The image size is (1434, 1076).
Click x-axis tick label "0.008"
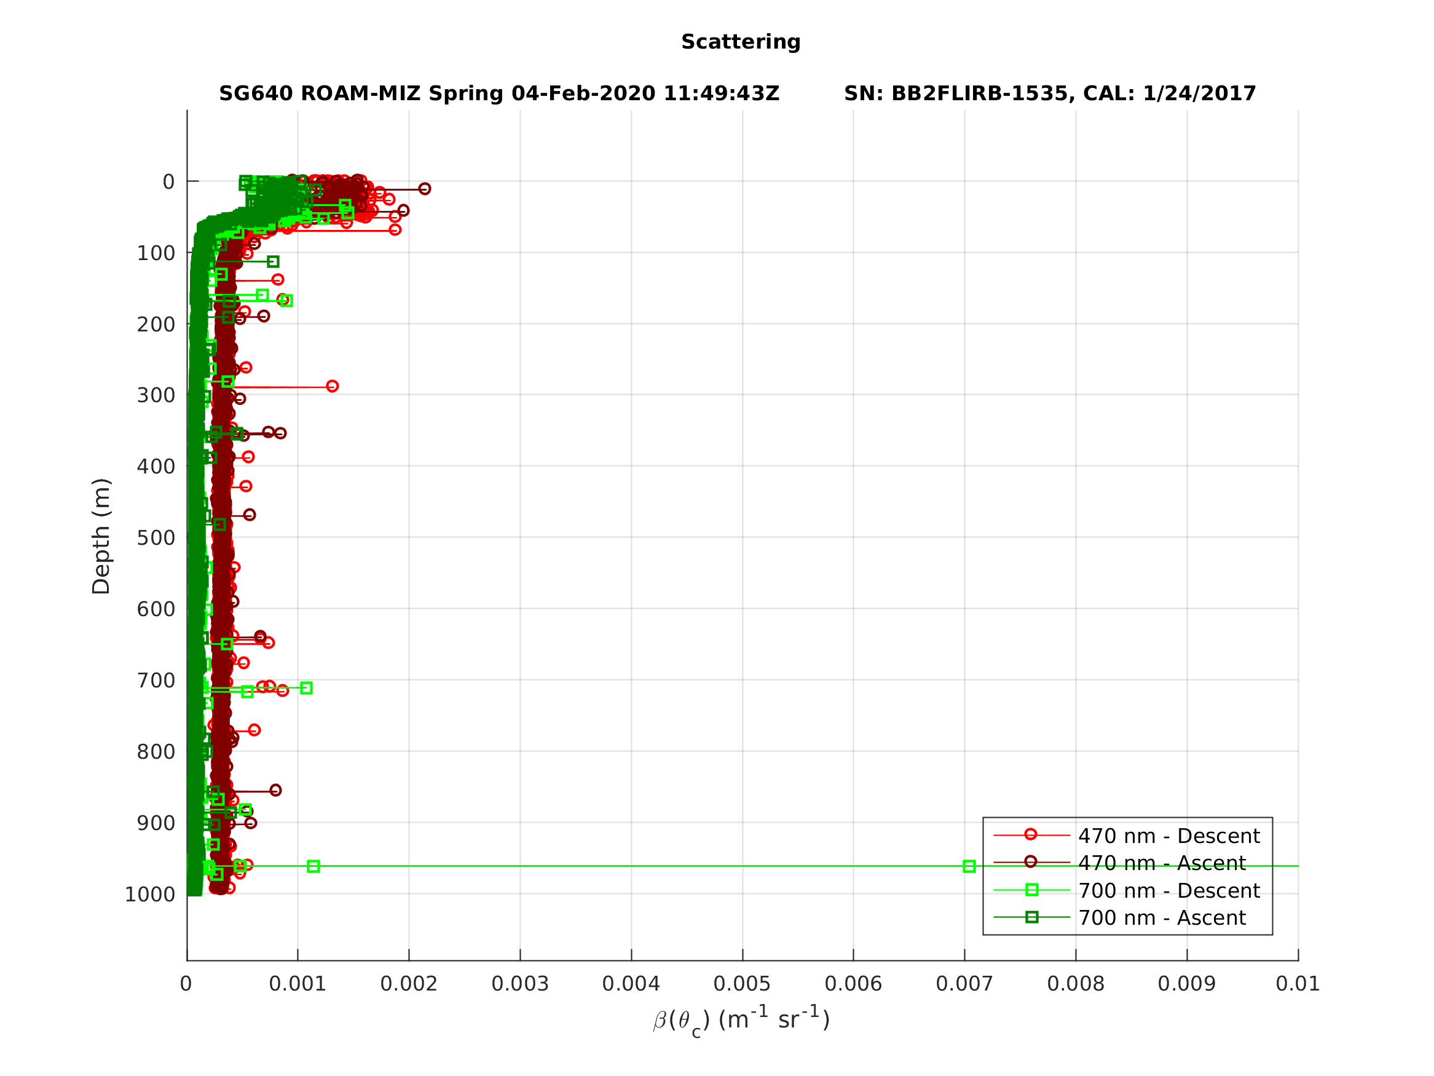pyautogui.click(x=1076, y=984)
